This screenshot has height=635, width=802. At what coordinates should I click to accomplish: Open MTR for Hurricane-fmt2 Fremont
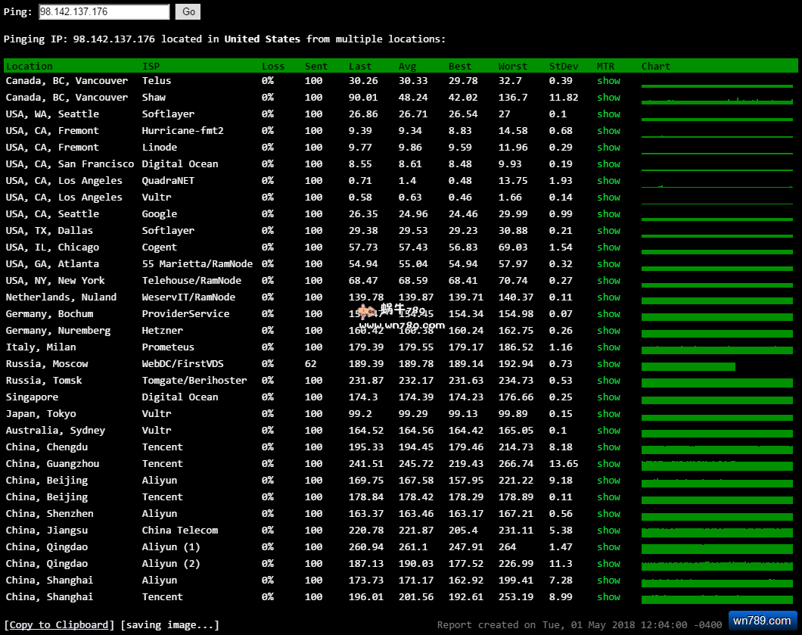(x=608, y=131)
